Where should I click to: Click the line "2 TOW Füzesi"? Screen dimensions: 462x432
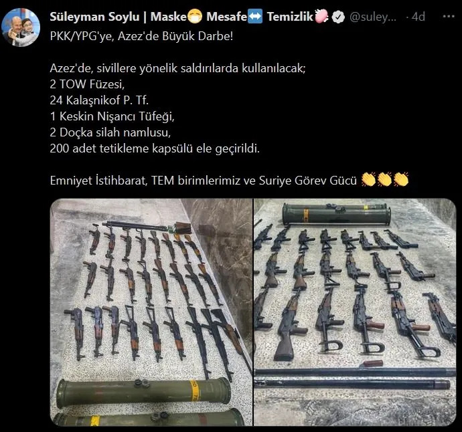tap(89, 84)
